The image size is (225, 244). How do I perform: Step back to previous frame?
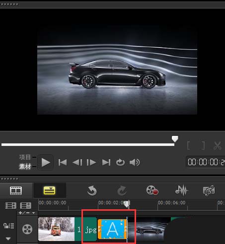coord(77,162)
